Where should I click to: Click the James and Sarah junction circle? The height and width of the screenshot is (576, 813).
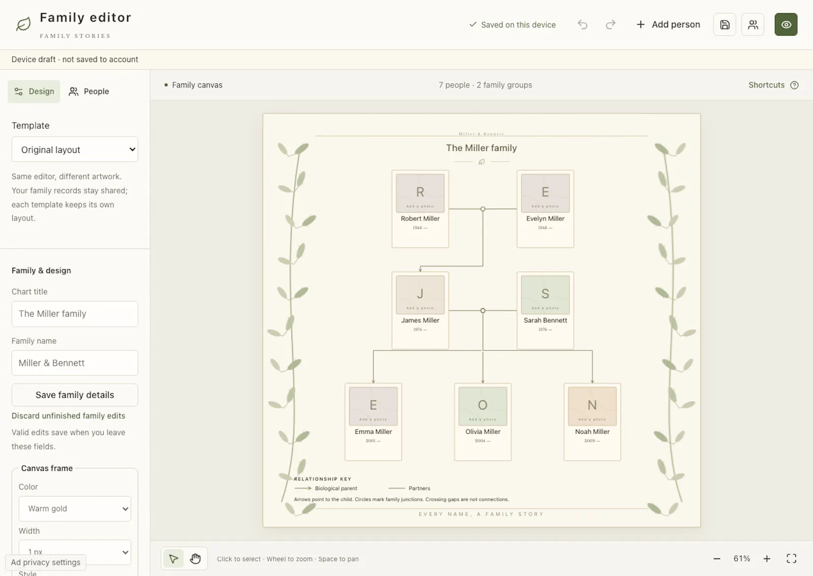pos(483,310)
